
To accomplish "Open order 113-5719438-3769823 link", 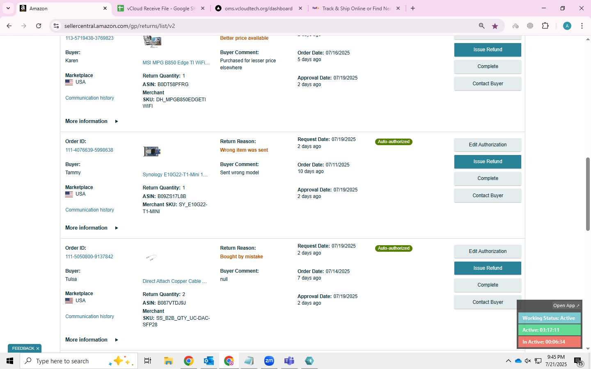I will 89,38.
